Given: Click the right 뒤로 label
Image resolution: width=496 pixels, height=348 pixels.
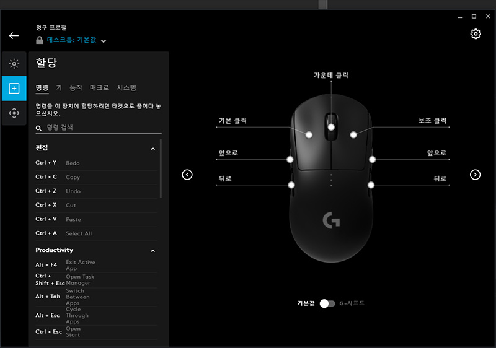Looking at the screenshot, I should (440, 178).
